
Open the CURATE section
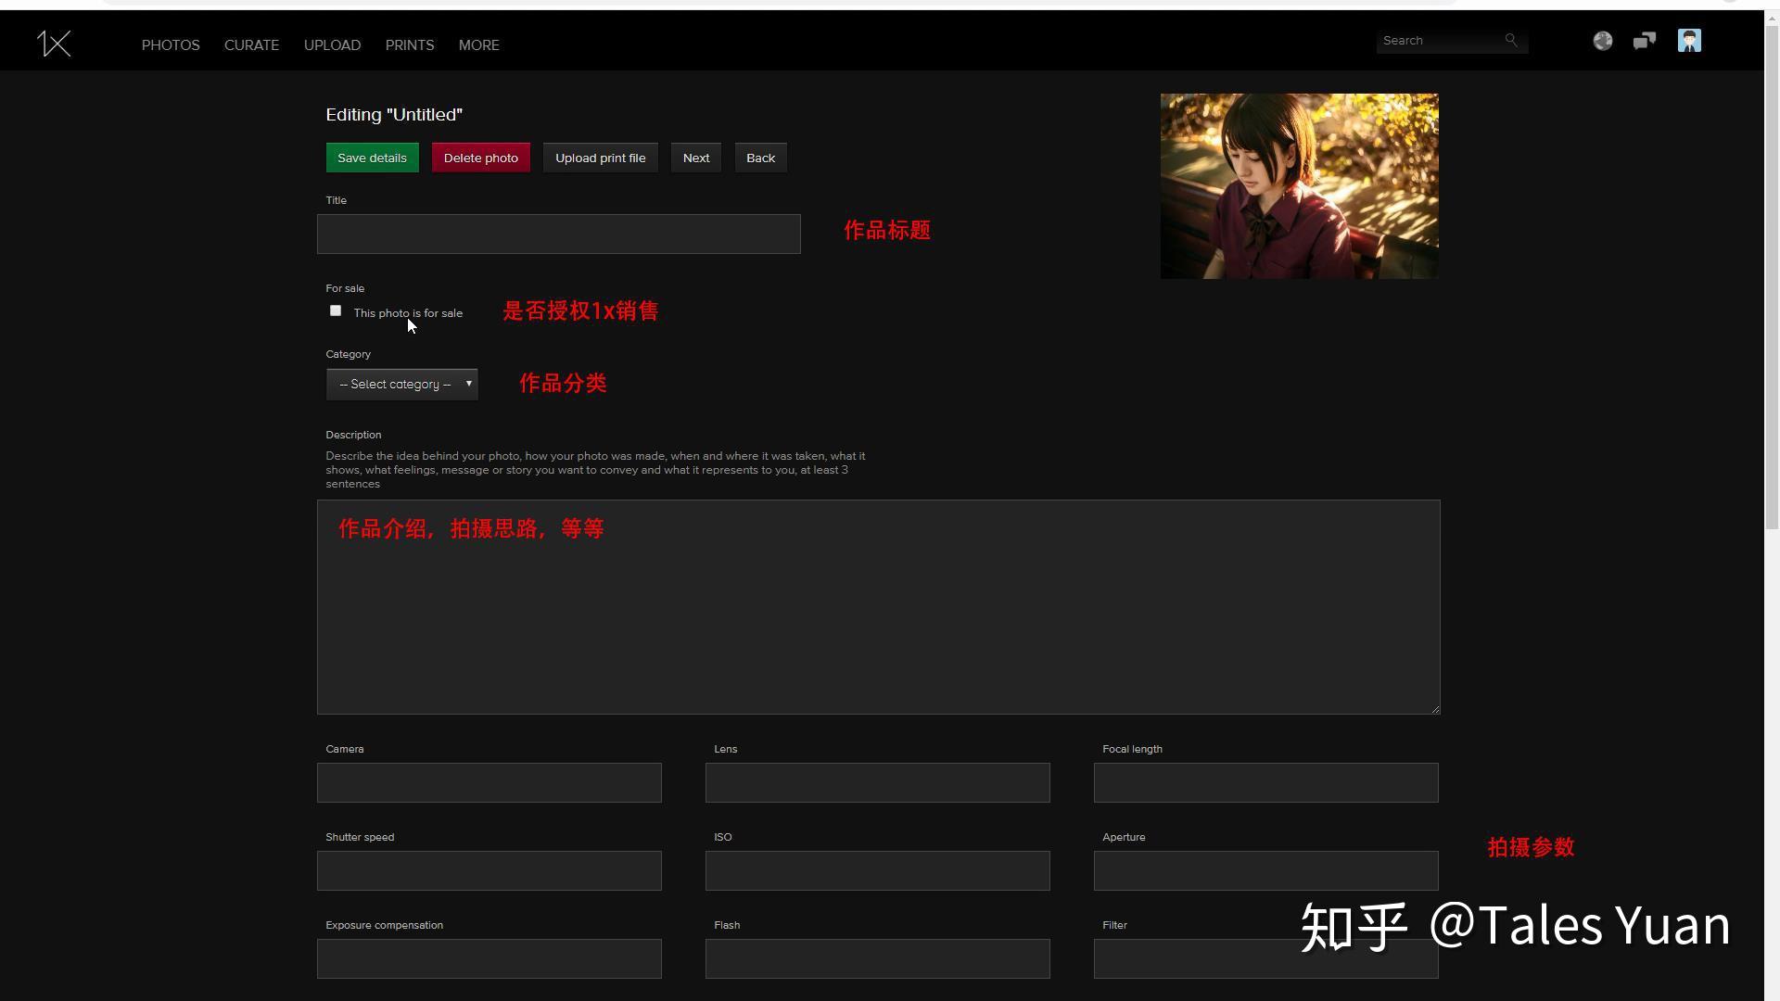[251, 44]
